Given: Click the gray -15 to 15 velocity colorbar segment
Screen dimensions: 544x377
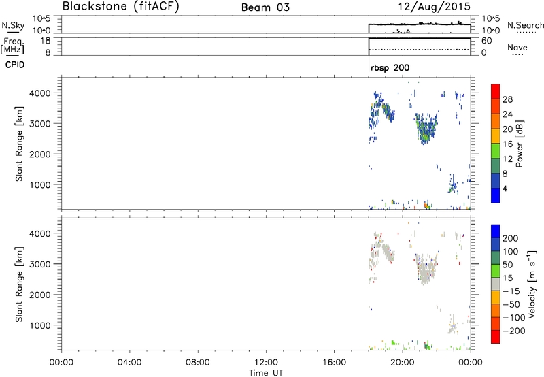Looking at the screenshot, I should pyautogui.click(x=496, y=284).
